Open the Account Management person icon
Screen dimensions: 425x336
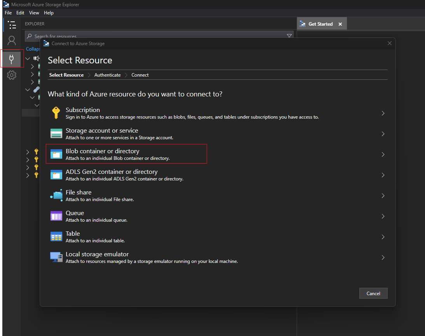tap(12, 41)
